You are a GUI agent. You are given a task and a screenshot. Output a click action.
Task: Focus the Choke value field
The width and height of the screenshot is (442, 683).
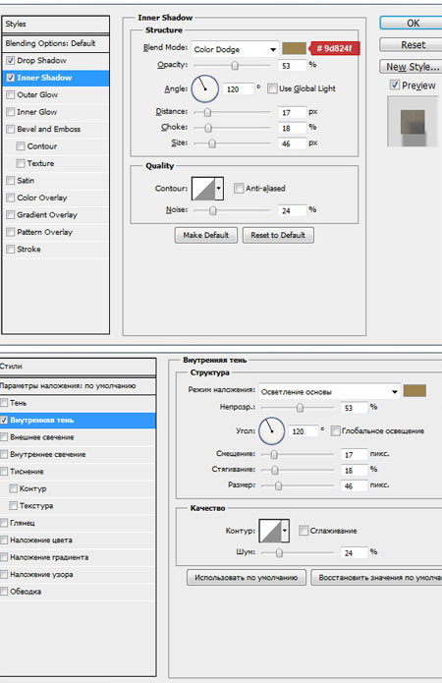coord(292,129)
